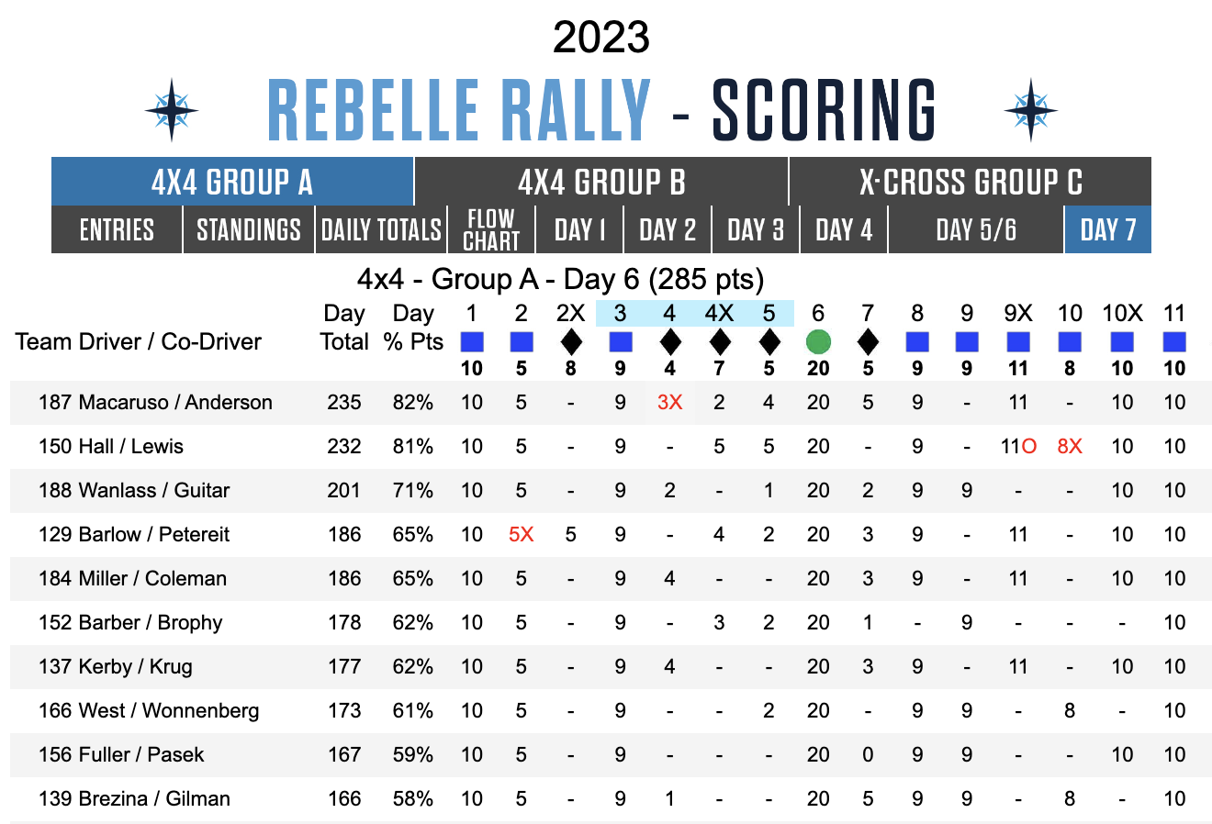Open the Daily Totals view
This screenshot has height=824, width=1212.
381,228
